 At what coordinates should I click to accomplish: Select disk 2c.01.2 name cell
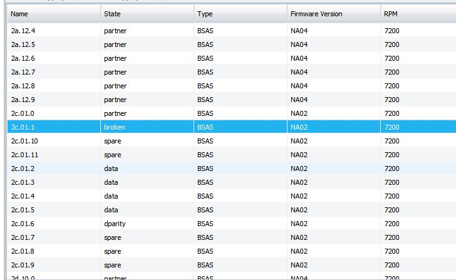click(54, 169)
